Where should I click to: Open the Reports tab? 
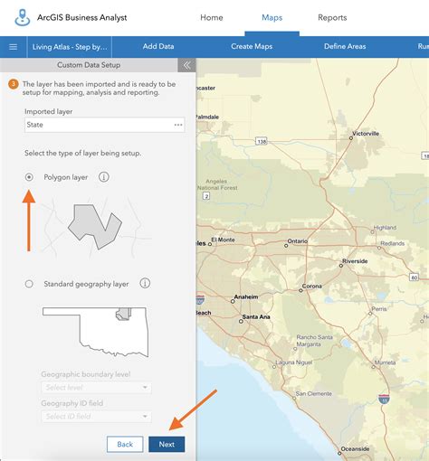pyautogui.click(x=332, y=17)
